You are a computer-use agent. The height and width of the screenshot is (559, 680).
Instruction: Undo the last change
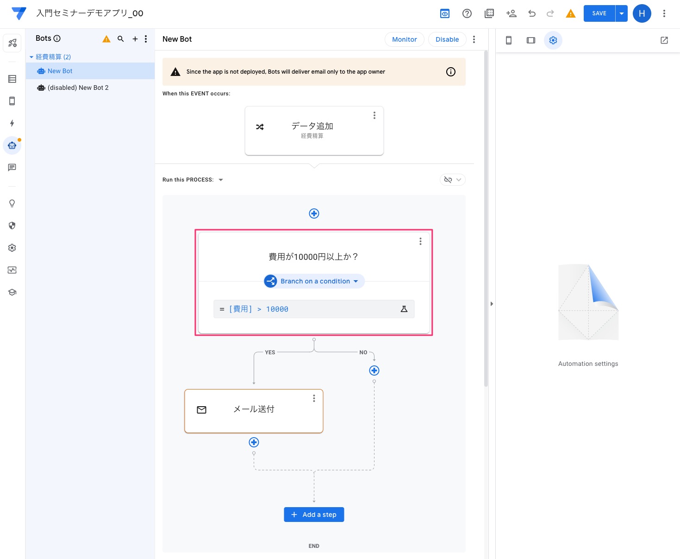pos(531,13)
